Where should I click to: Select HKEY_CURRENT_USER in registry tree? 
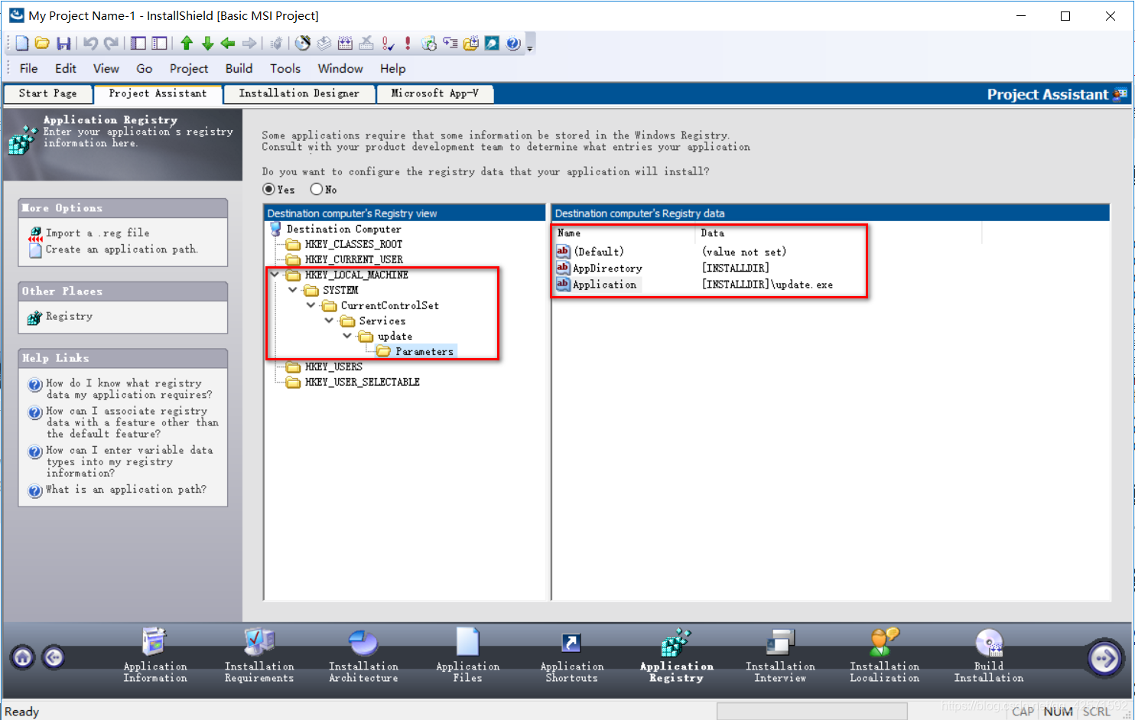point(353,259)
